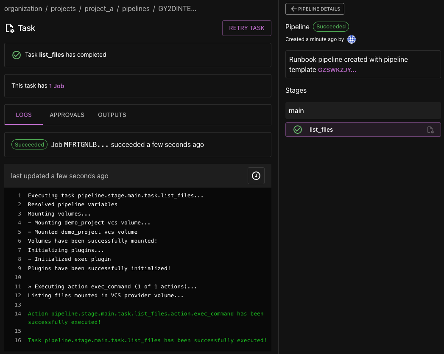Click the green checkmark in list_files row

pyautogui.click(x=298, y=130)
